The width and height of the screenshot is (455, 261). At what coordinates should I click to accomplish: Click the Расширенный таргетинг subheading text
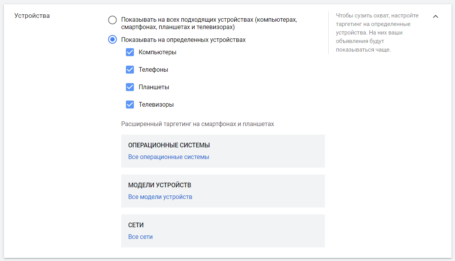tap(197, 124)
